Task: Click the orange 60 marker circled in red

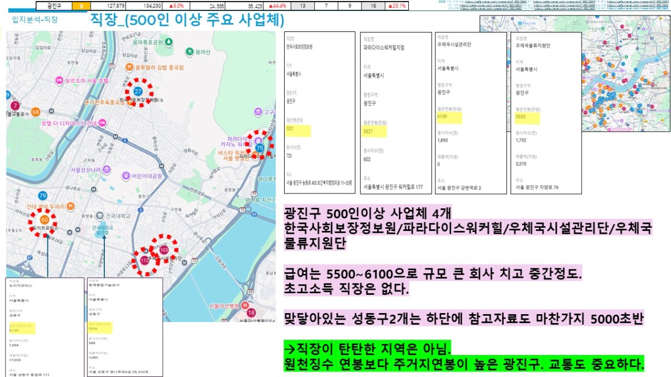Action: click(x=44, y=220)
